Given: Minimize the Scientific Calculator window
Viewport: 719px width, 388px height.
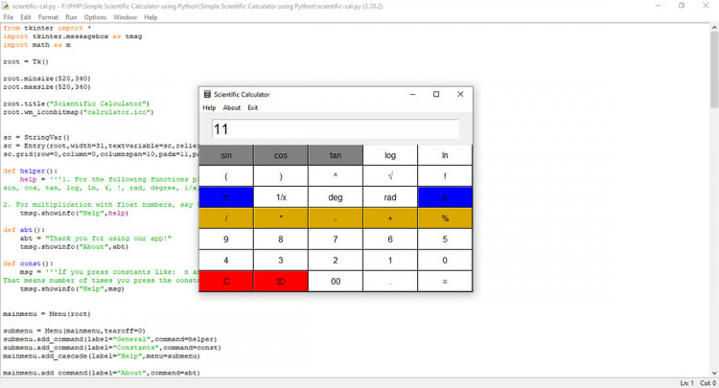Looking at the screenshot, I should click(x=412, y=95).
